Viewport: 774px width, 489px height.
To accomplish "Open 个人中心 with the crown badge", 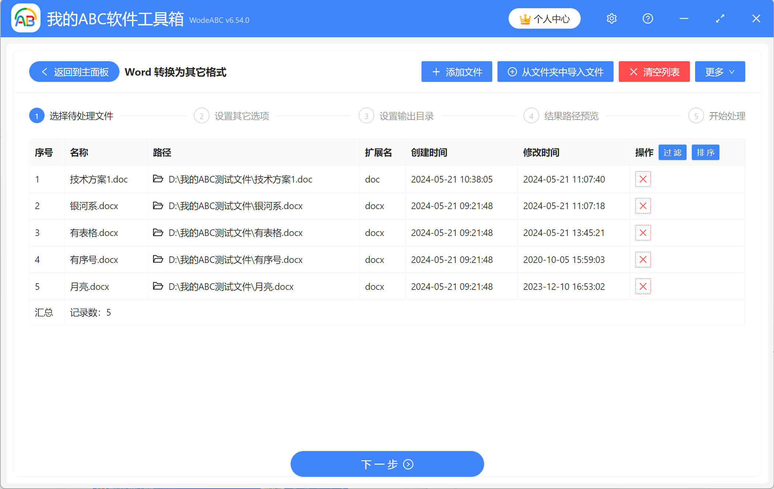I will point(544,18).
